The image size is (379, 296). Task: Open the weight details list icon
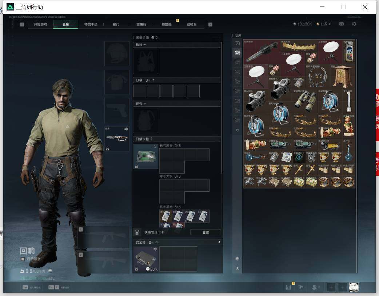(x=50, y=271)
